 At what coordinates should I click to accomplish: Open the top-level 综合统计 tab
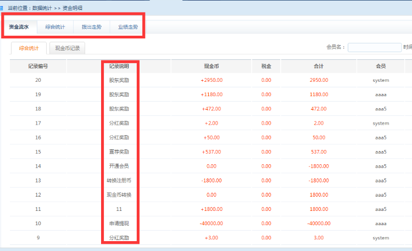55,27
